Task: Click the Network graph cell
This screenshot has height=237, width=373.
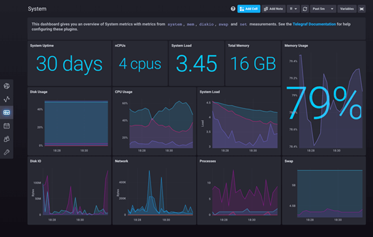Action: click(154, 191)
